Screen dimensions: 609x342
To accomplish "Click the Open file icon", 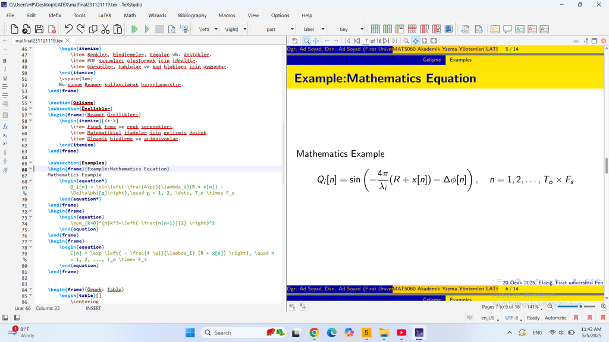I will click(26, 29).
